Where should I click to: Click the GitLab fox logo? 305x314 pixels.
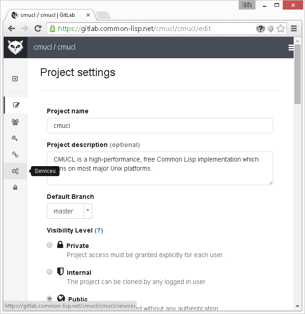[15, 47]
